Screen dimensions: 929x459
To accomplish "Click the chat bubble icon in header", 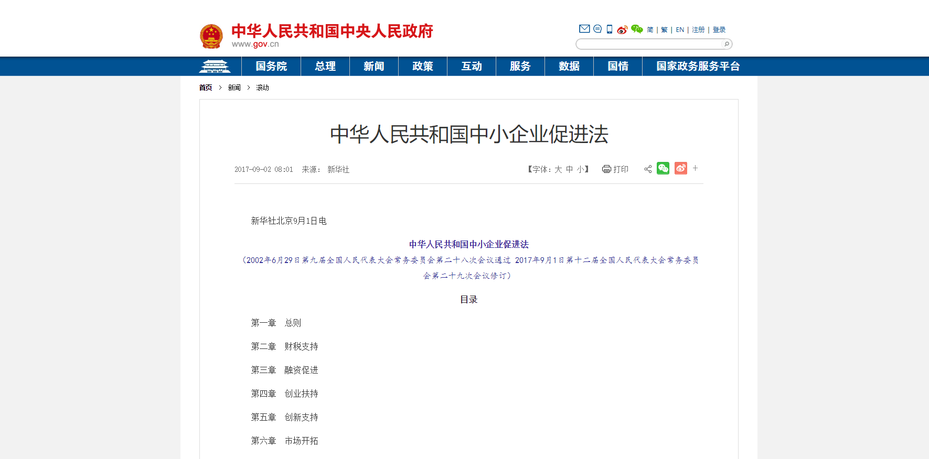I will point(597,29).
